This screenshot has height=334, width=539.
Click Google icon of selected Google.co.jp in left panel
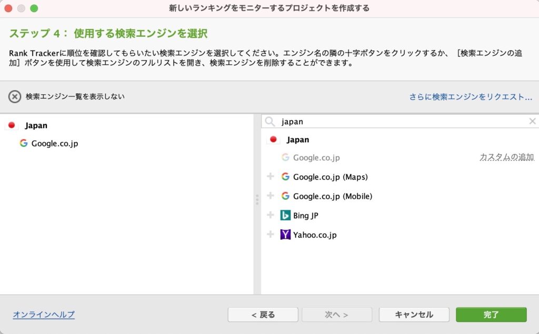[23, 143]
